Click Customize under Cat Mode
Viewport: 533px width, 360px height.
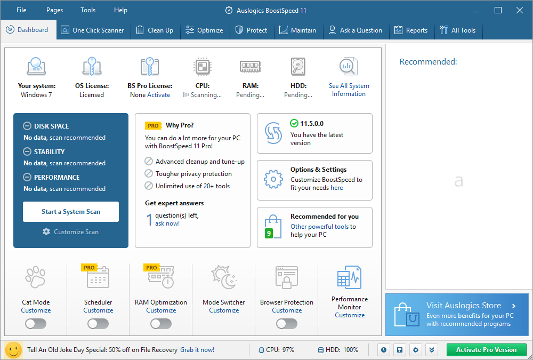pyautogui.click(x=36, y=310)
